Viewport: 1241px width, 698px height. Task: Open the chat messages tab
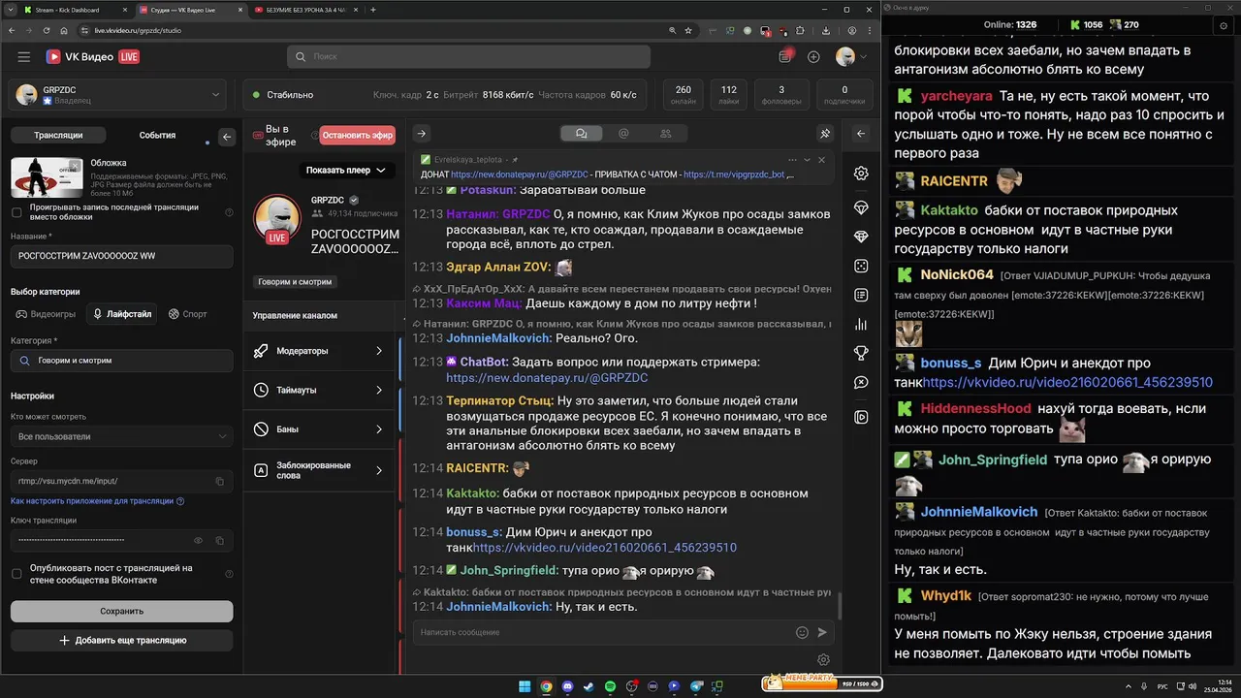pyautogui.click(x=581, y=134)
